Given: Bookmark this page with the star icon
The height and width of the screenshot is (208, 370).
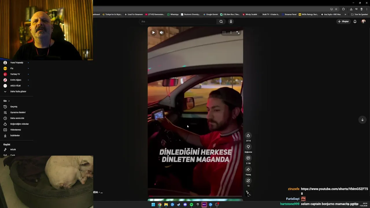Looking at the screenshot, I should [336, 9].
